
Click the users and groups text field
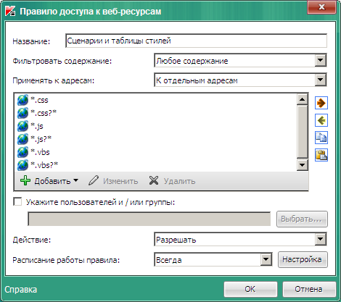[x=149, y=219]
